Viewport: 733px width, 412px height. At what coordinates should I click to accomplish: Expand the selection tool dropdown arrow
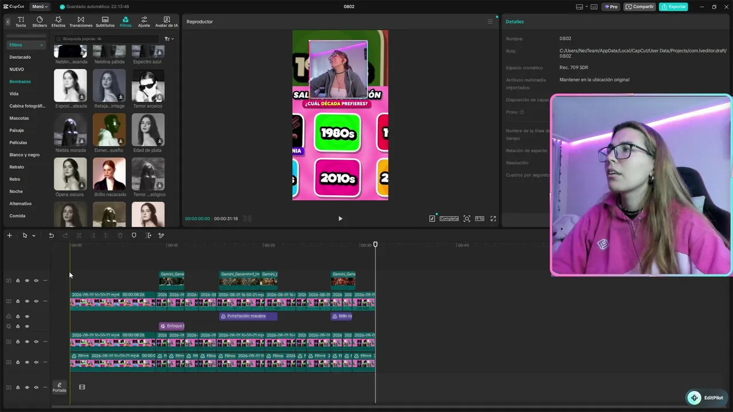34,235
